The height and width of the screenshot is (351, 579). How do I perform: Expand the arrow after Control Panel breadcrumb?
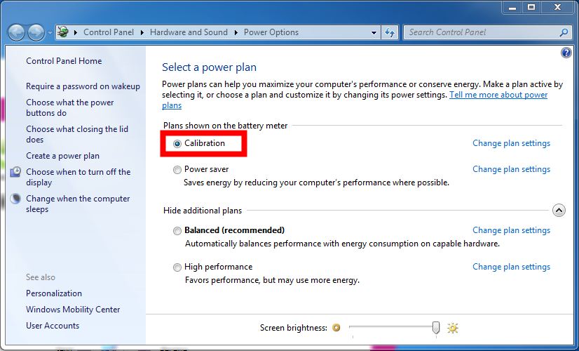point(142,32)
